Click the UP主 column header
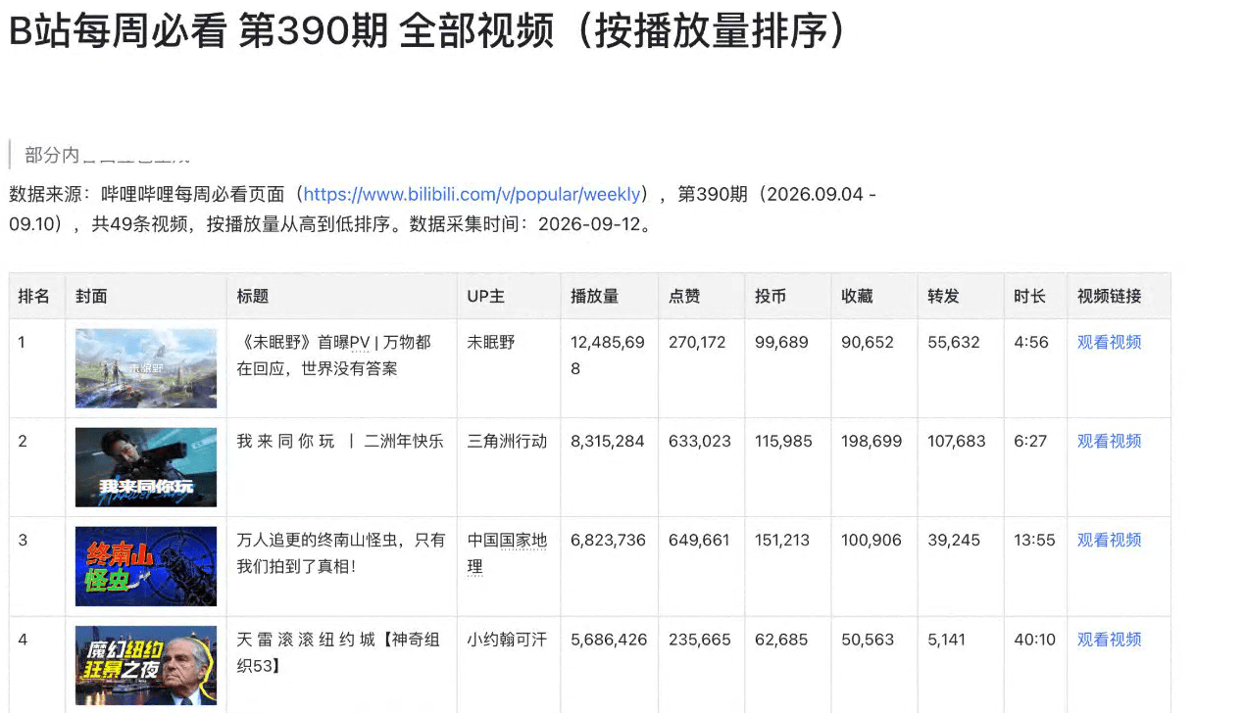The image size is (1245, 713). 486,296
